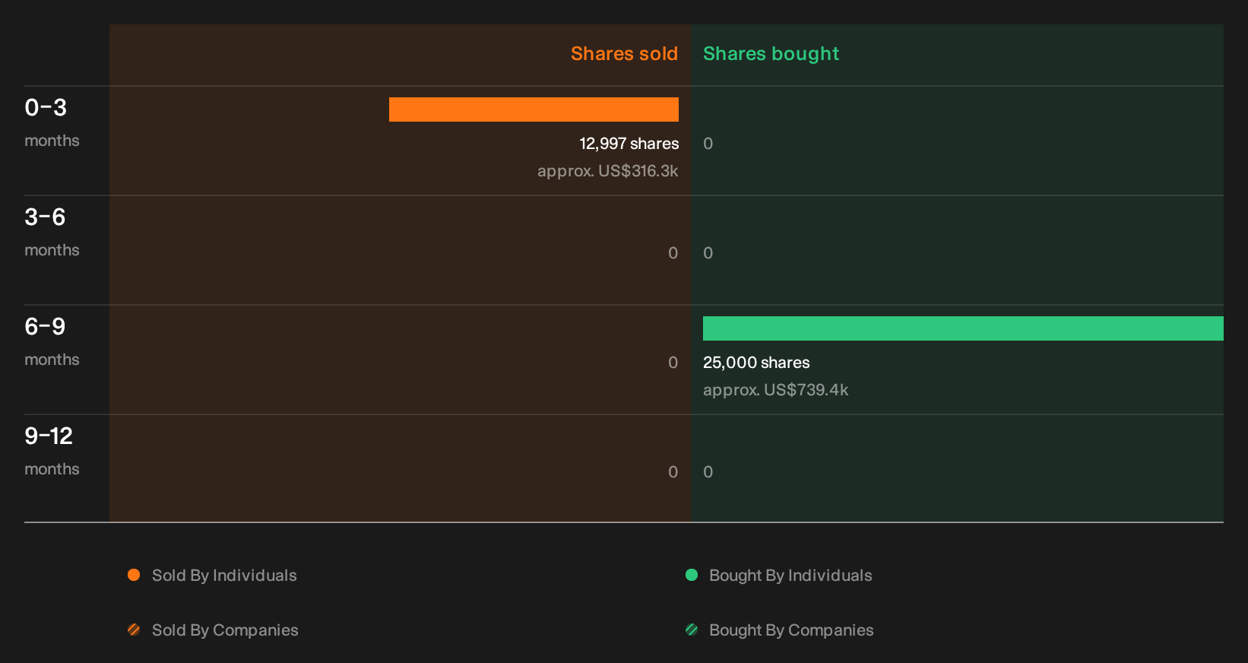Click the Sold By Companies legend label
The image size is (1248, 663).
click(225, 630)
